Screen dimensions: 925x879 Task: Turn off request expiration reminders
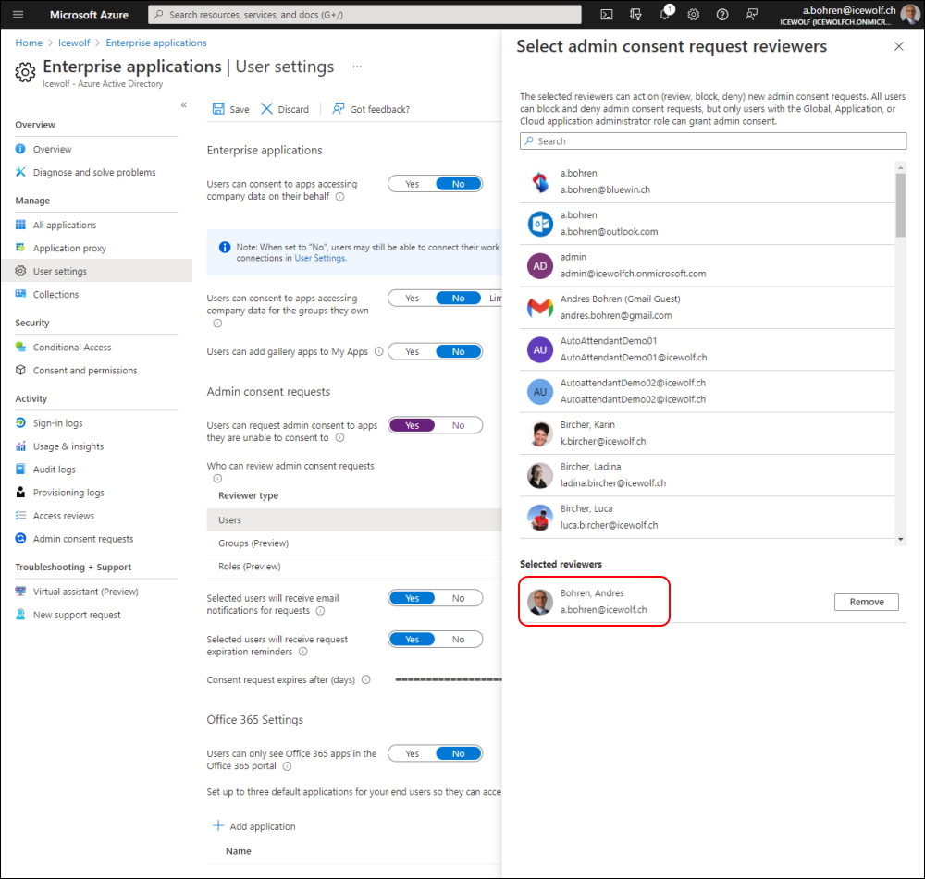coord(459,639)
